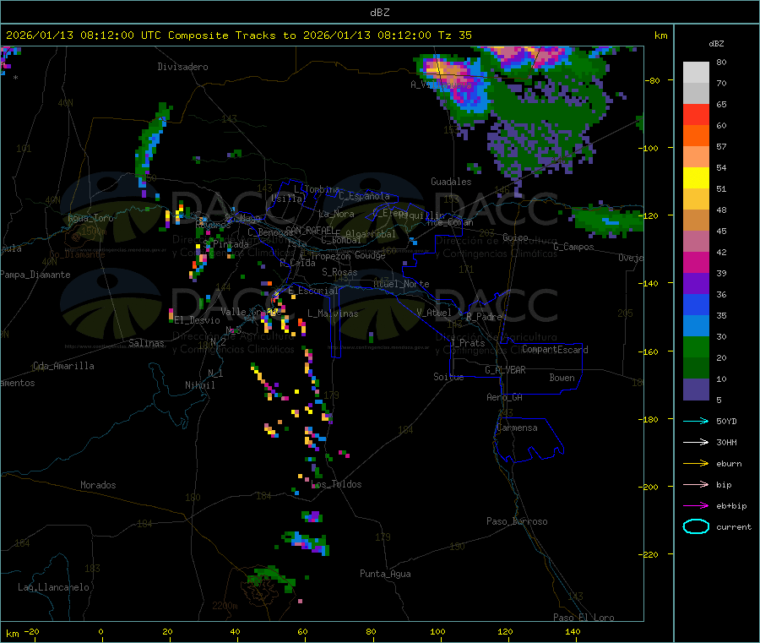760x643 pixels.
Task: Click the '100' tick on bottom axis
Action: (437, 631)
